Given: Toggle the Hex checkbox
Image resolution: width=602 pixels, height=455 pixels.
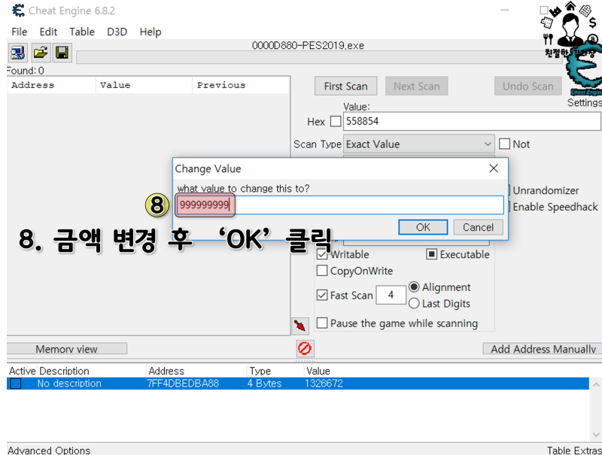Looking at the screenshot, I should pos(336,121).
